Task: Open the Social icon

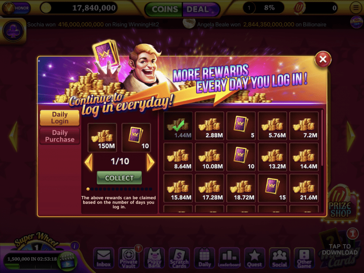Action: pos(280,258)
